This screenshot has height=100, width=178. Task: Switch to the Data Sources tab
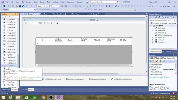tap(6, 89)
